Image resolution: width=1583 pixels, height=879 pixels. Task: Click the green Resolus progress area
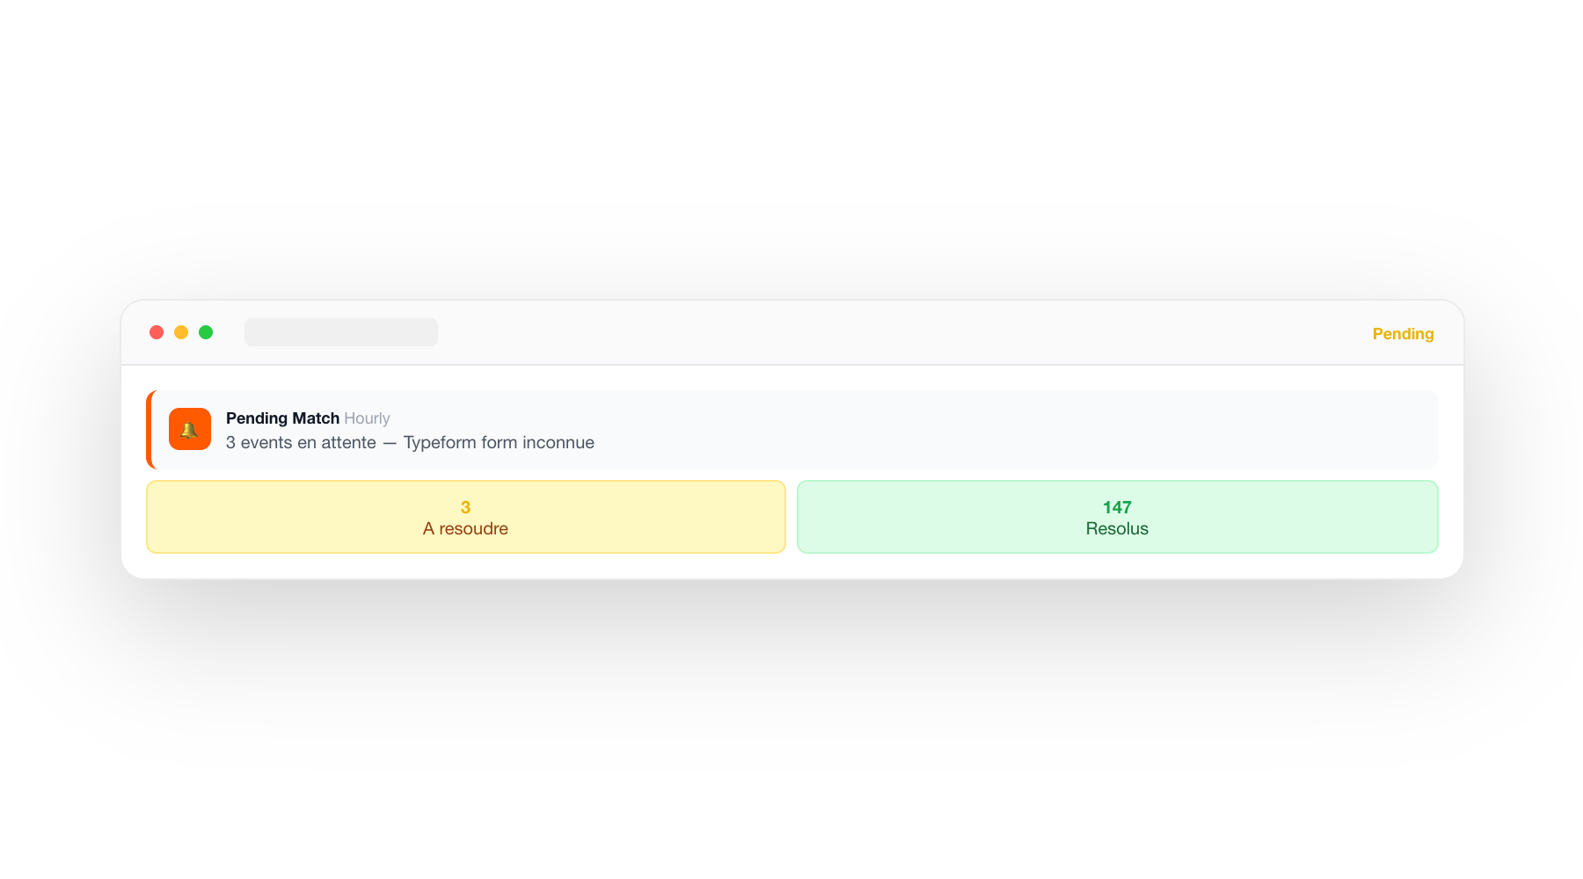(1117, 517)
